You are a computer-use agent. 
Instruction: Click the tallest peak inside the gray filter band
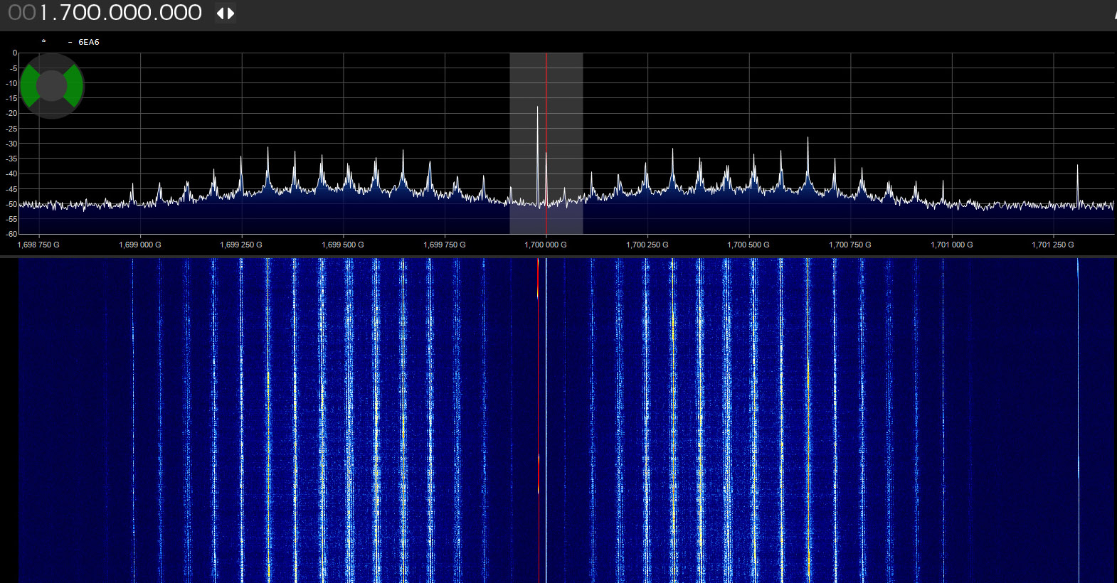click(x=537, y=108)
